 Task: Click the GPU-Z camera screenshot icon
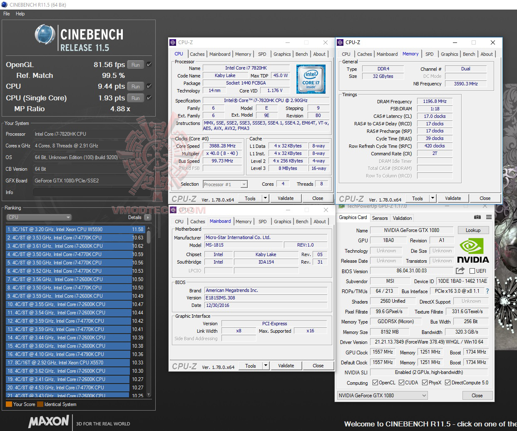point(477,217)
